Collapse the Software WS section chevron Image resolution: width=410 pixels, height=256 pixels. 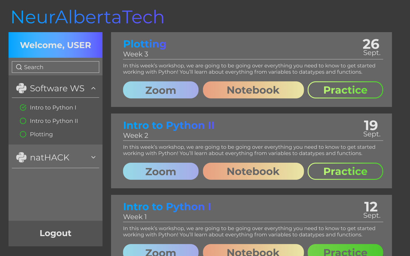(x=93, y=88)
